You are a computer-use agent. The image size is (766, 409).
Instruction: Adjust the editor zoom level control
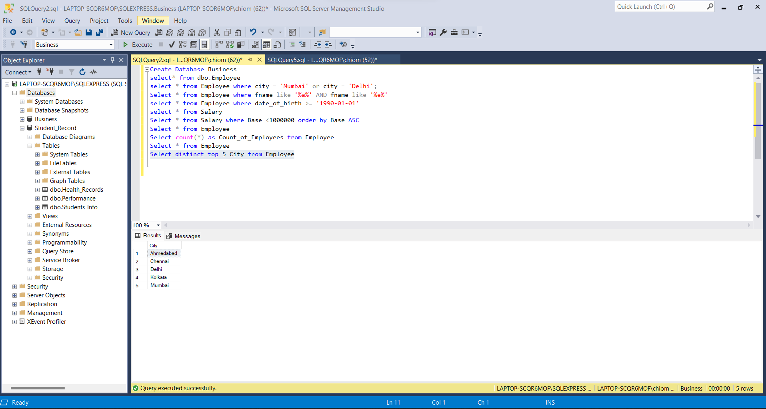click(145, 225)
